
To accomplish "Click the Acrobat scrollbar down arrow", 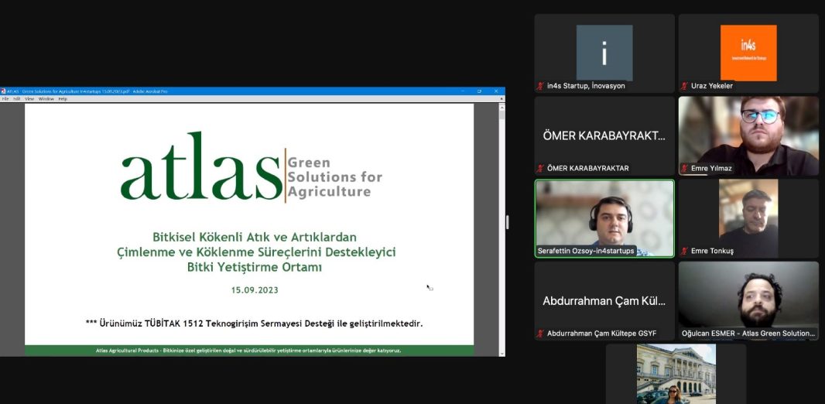I will (x=502, y=354).
